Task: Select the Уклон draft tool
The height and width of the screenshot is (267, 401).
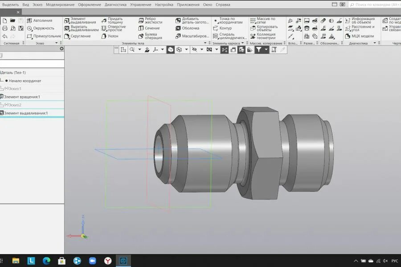Action: (x=110, y=36)
